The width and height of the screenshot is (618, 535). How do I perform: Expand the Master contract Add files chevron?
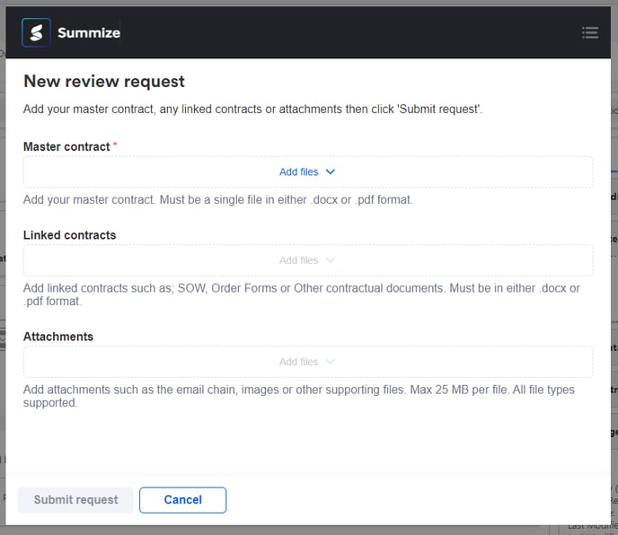(330, 171)
